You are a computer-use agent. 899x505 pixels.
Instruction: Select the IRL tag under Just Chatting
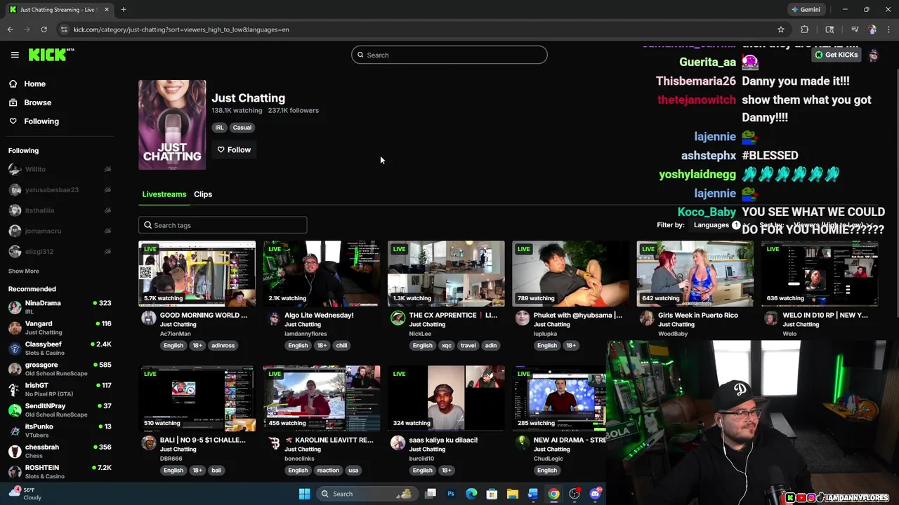220,128
